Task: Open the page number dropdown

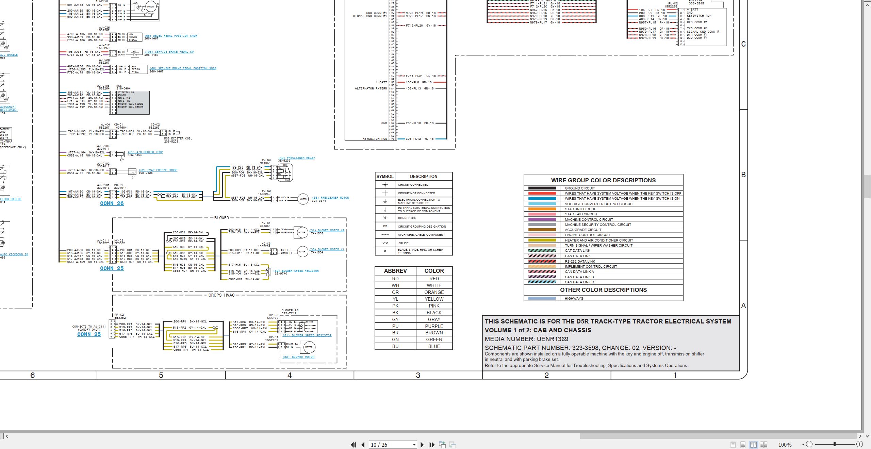Action: (414, 445)
